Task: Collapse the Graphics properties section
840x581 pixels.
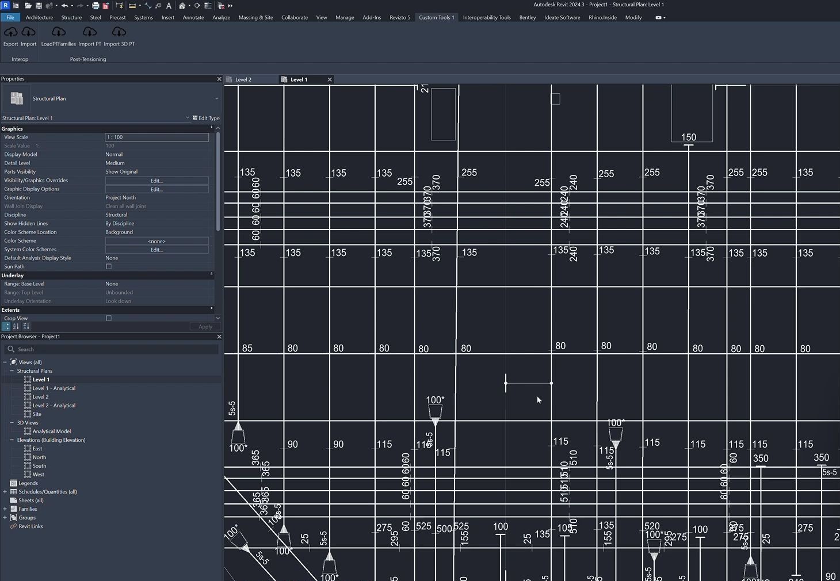Action: (x=211, y=128)
